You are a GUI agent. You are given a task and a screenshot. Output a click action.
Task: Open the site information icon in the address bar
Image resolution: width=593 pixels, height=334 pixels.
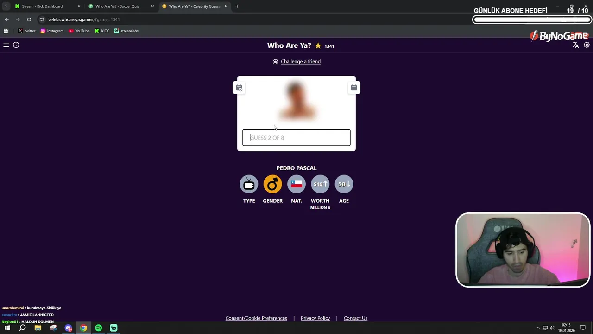click(42, 19)
